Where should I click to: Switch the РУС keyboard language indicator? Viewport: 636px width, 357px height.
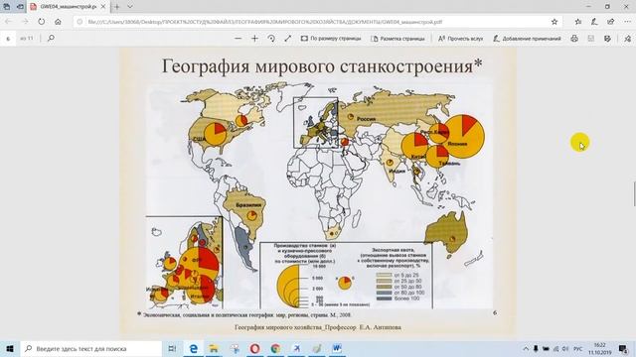578,348
